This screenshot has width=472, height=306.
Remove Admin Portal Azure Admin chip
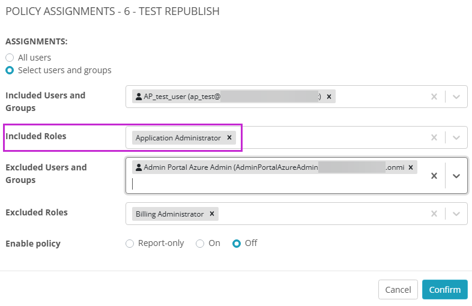click(411, 168)
